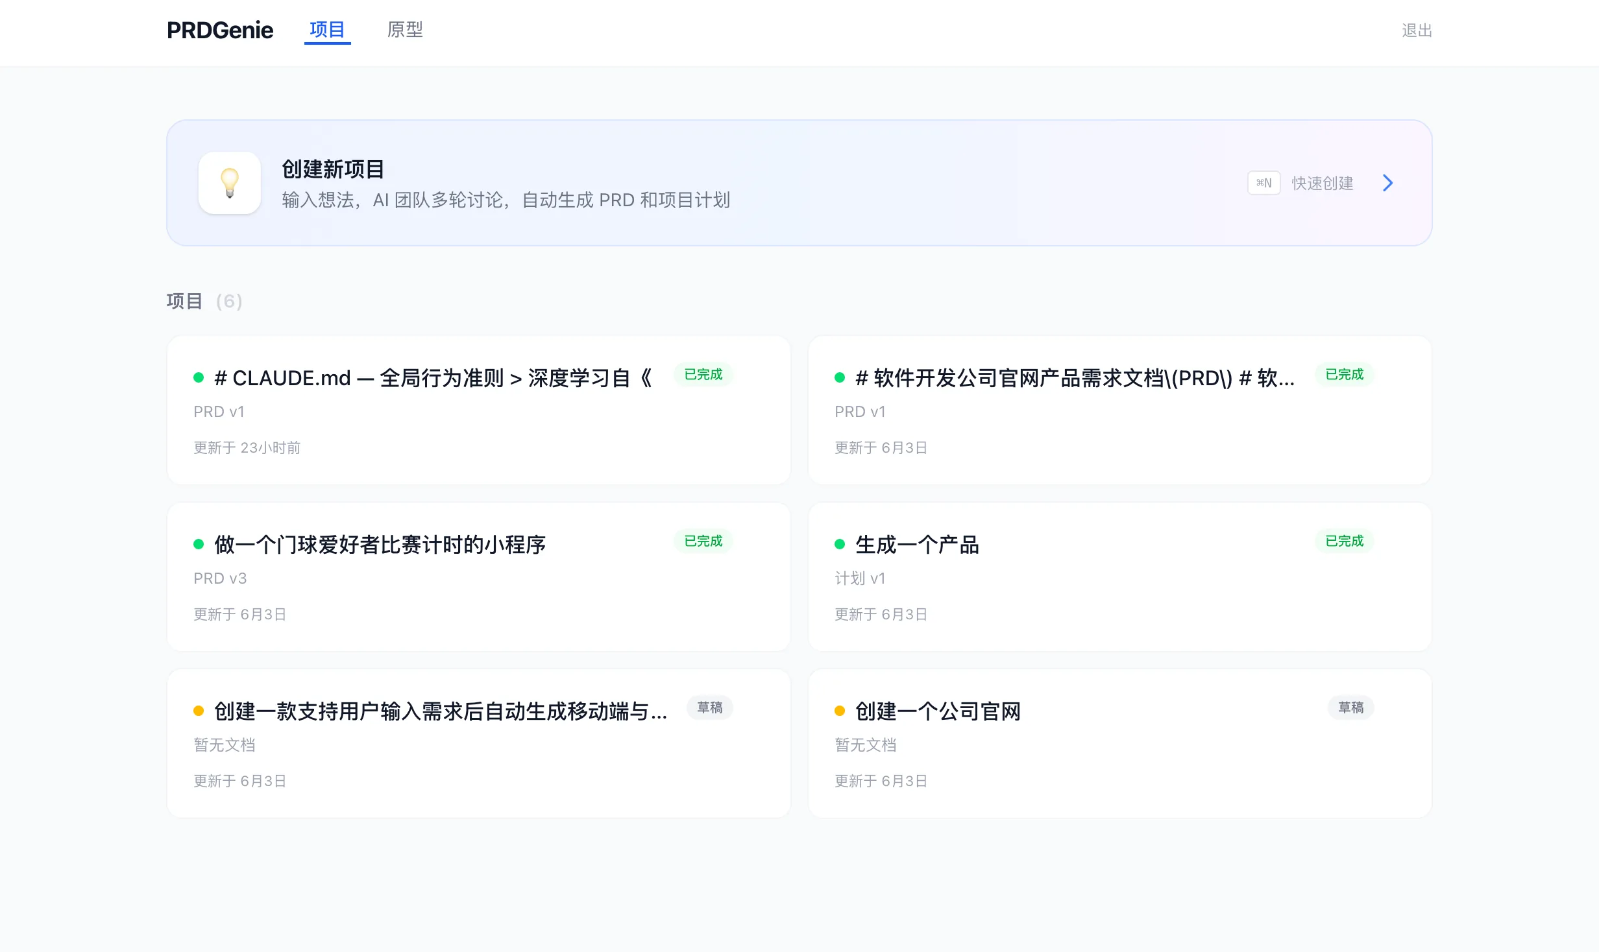Open 创建新项目 heading

(333, 169)
